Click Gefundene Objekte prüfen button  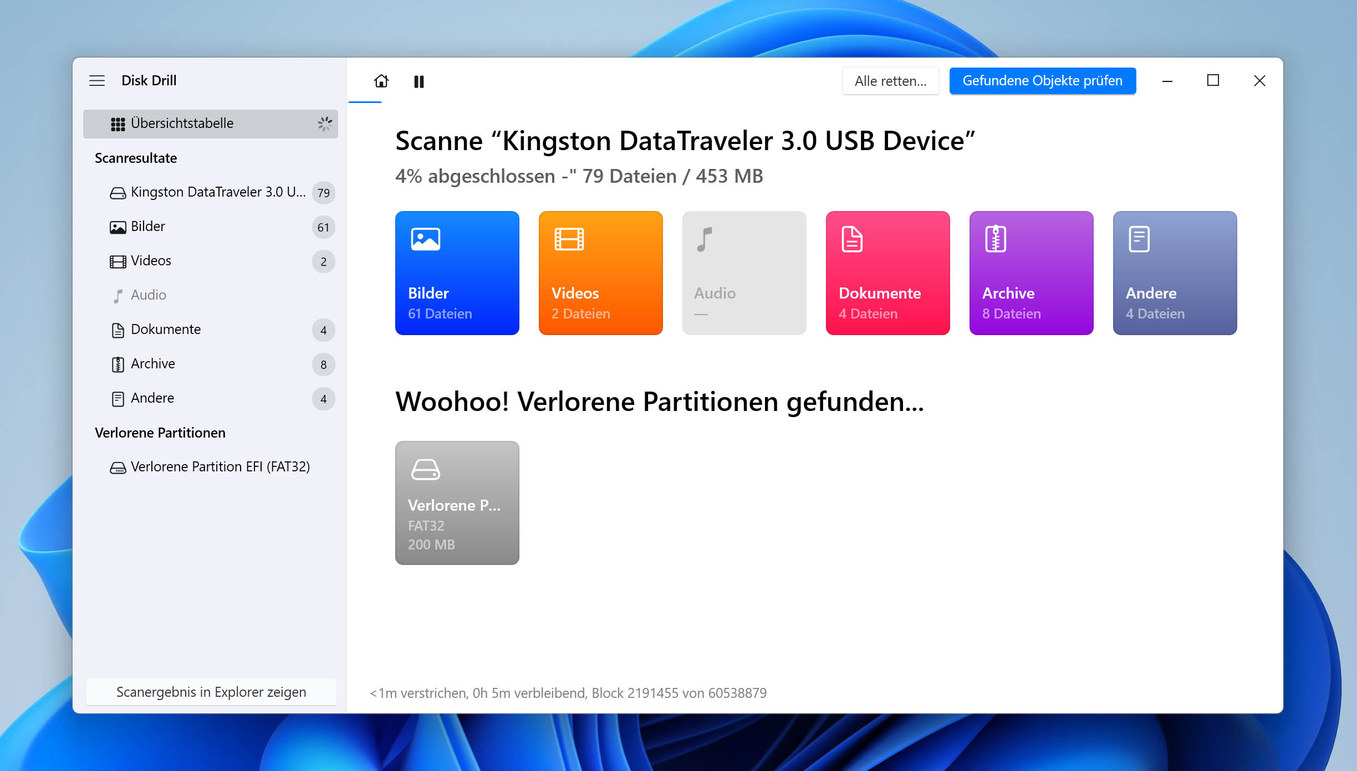[1042, 81]
